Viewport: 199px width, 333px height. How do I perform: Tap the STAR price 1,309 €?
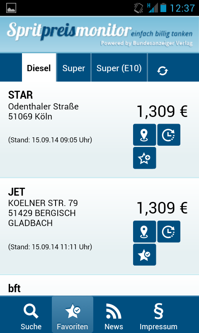(162, 111)
